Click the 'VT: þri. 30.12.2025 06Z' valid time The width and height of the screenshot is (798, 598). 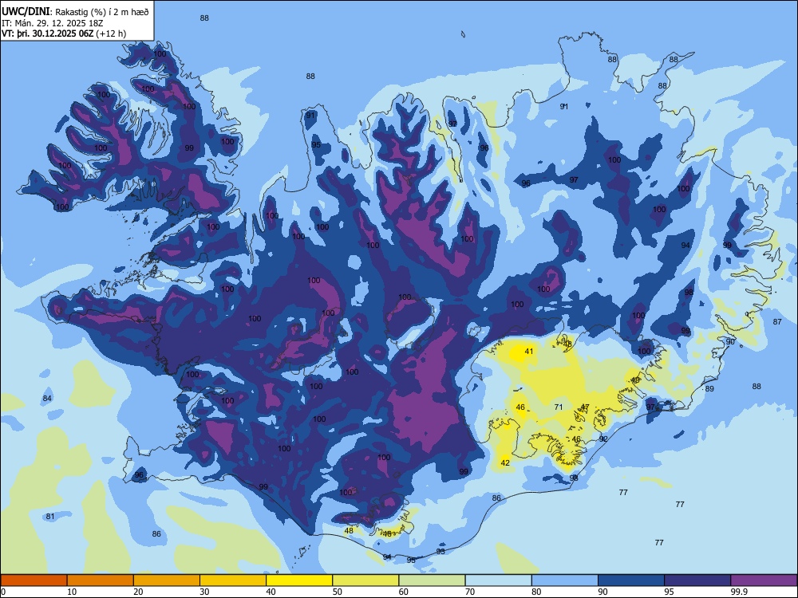(47, 33)
